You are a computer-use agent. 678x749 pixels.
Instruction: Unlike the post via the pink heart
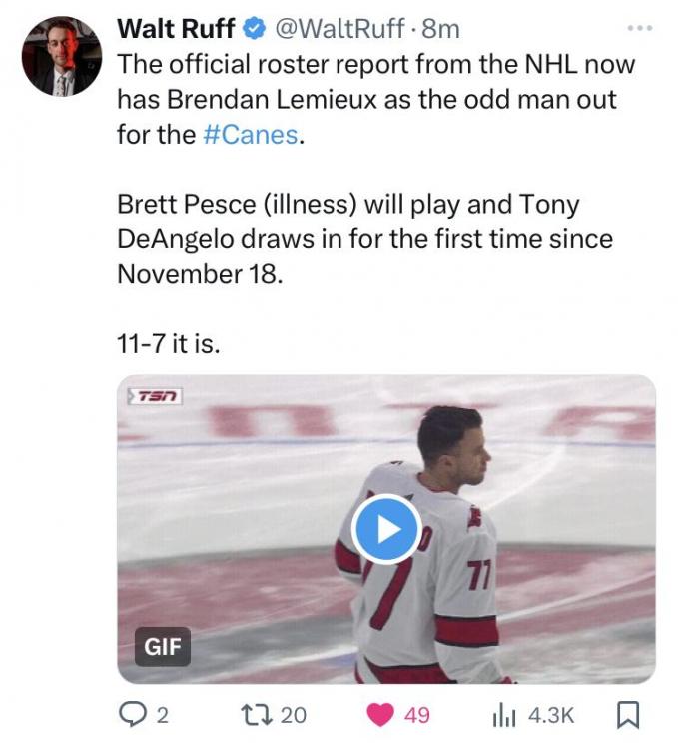point(382,715)
